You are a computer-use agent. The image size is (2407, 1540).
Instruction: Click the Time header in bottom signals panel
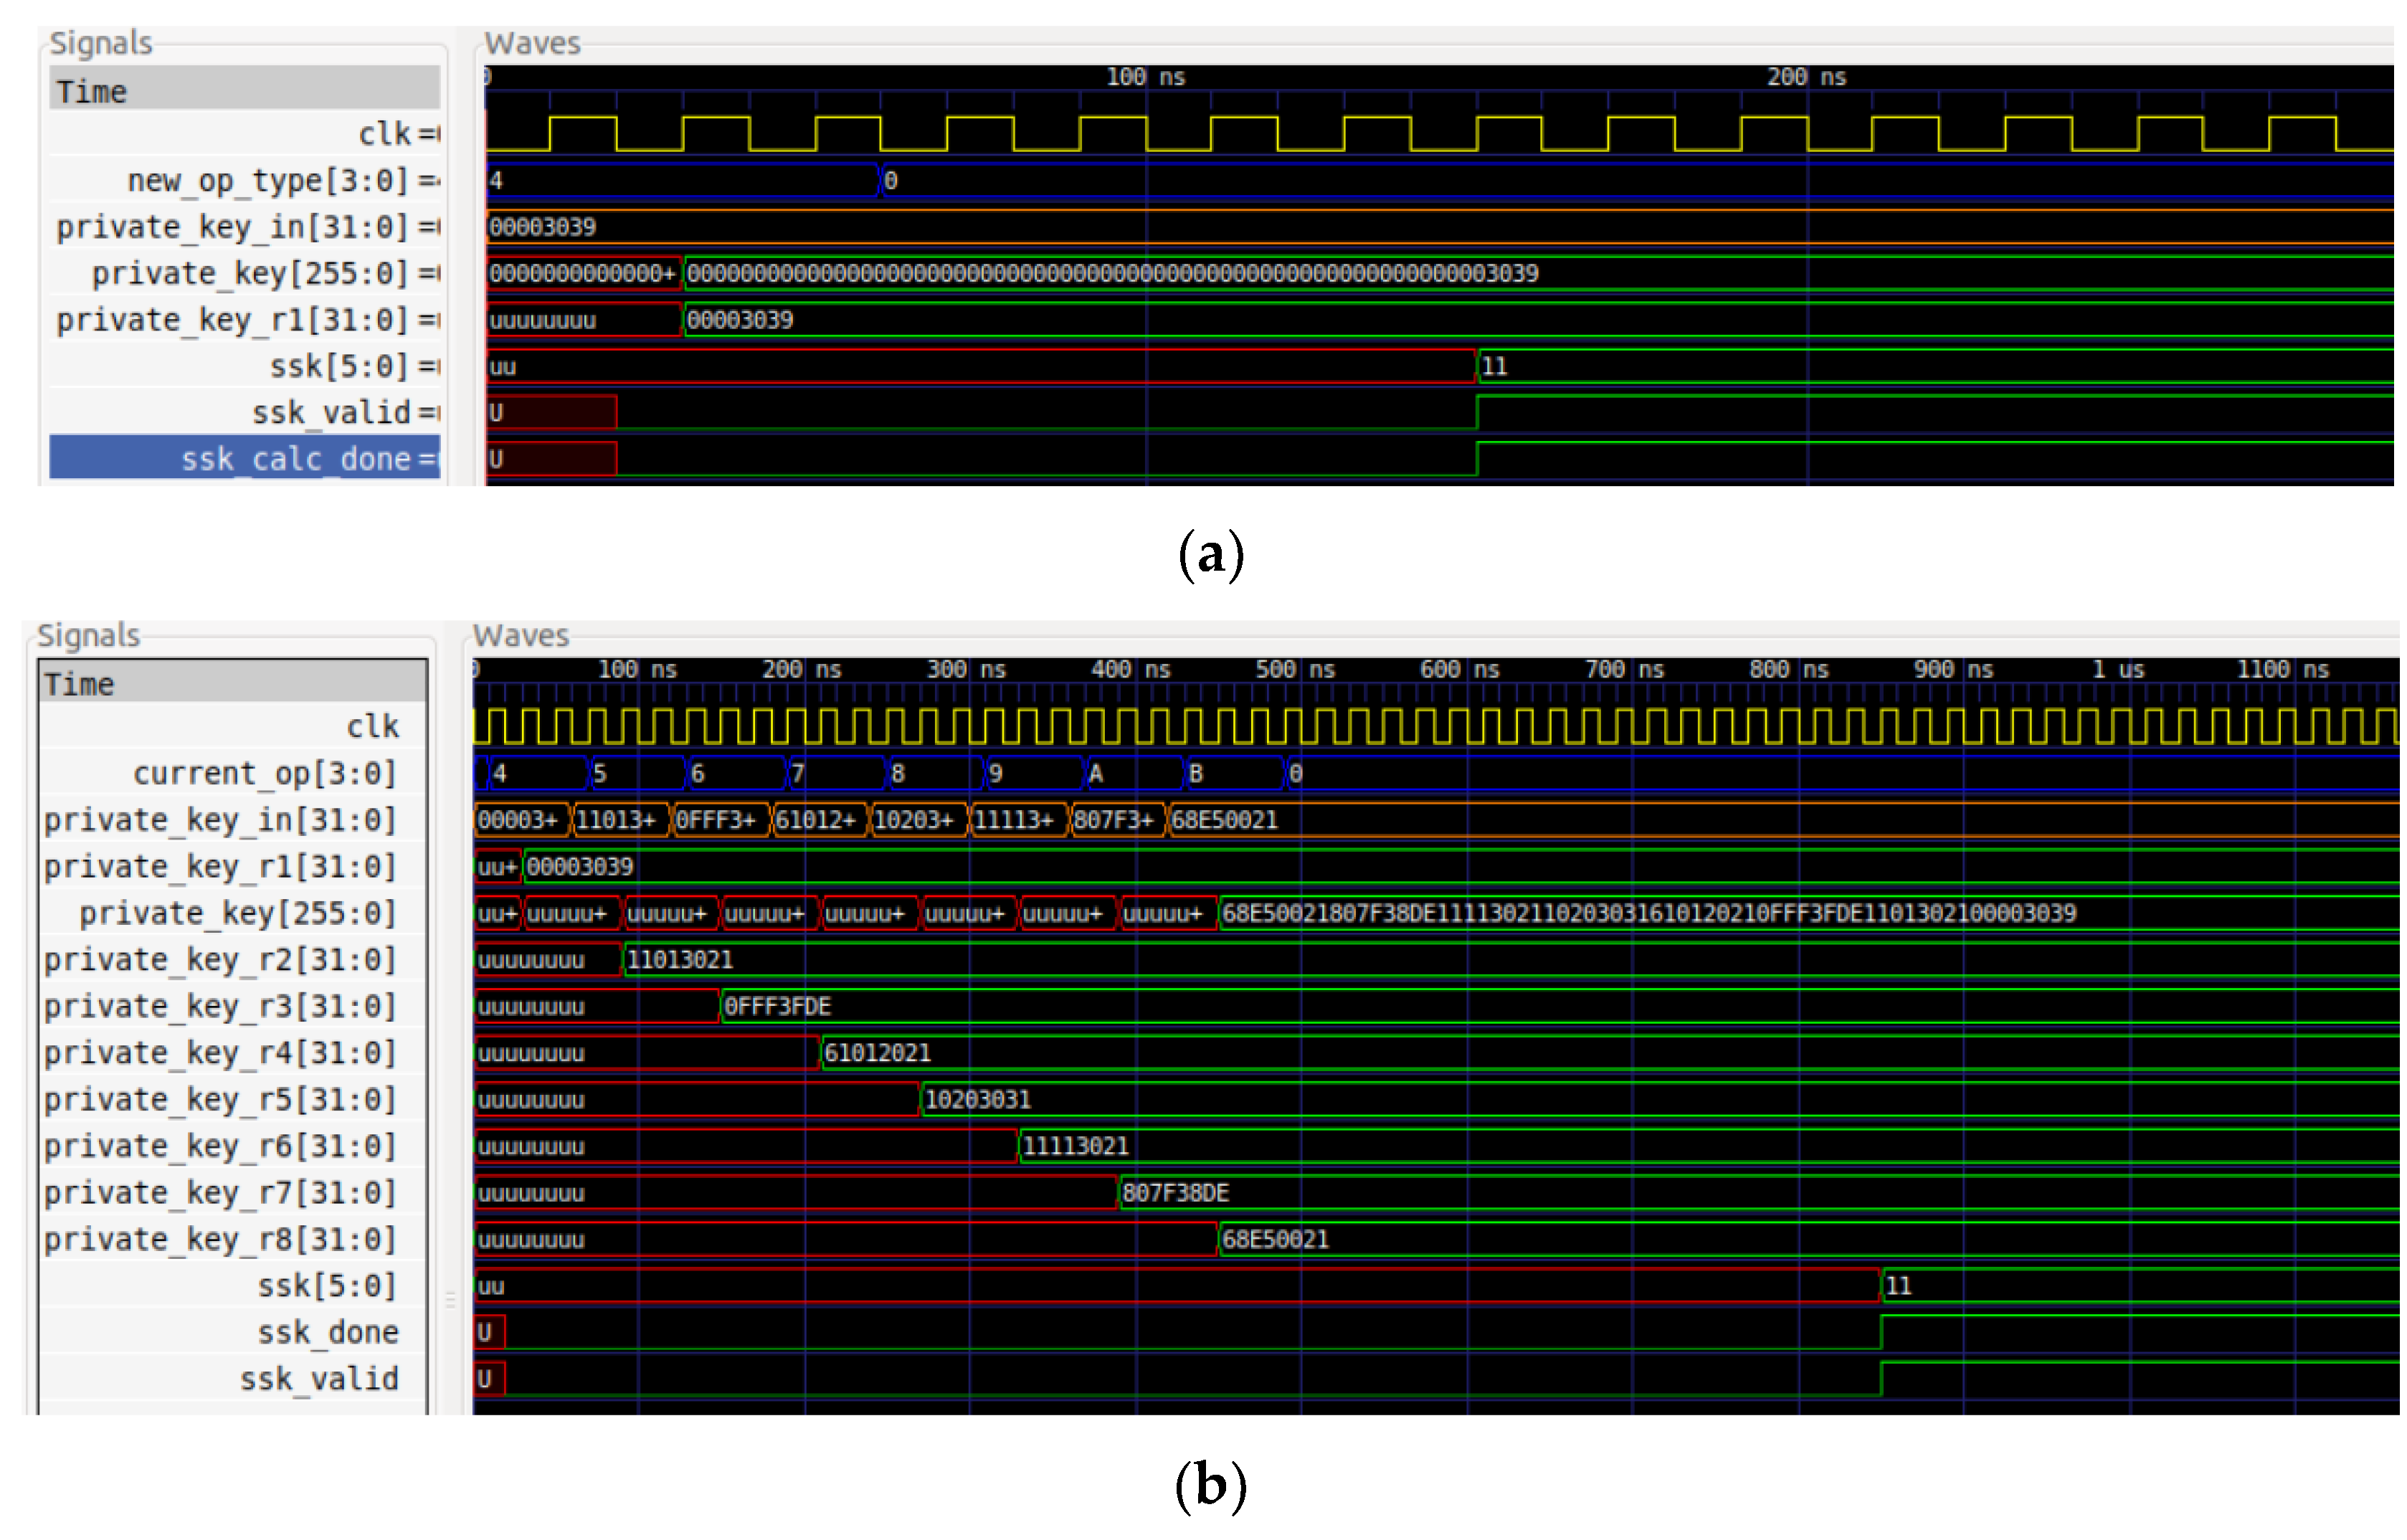tap(80, 685)
